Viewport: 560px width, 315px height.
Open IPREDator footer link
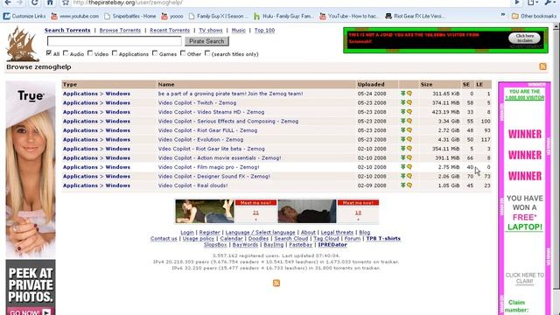[332, 245]
